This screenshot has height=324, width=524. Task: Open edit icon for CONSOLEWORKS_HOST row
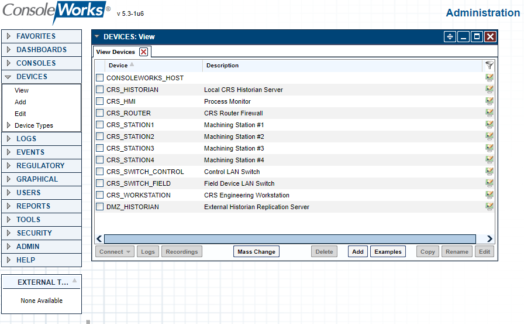(x=489, y=78)
